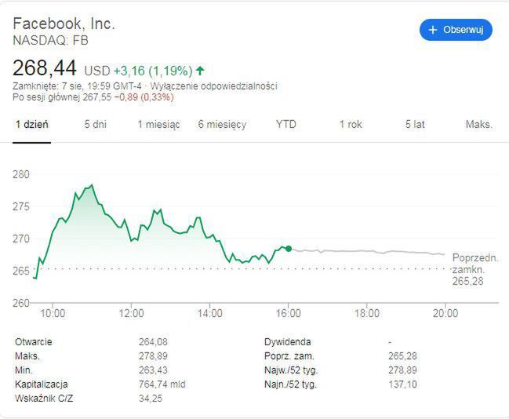This screenshot has height=419, width=509.
Task: Click the gray after-hours chart line
Action: pos(369,251)
